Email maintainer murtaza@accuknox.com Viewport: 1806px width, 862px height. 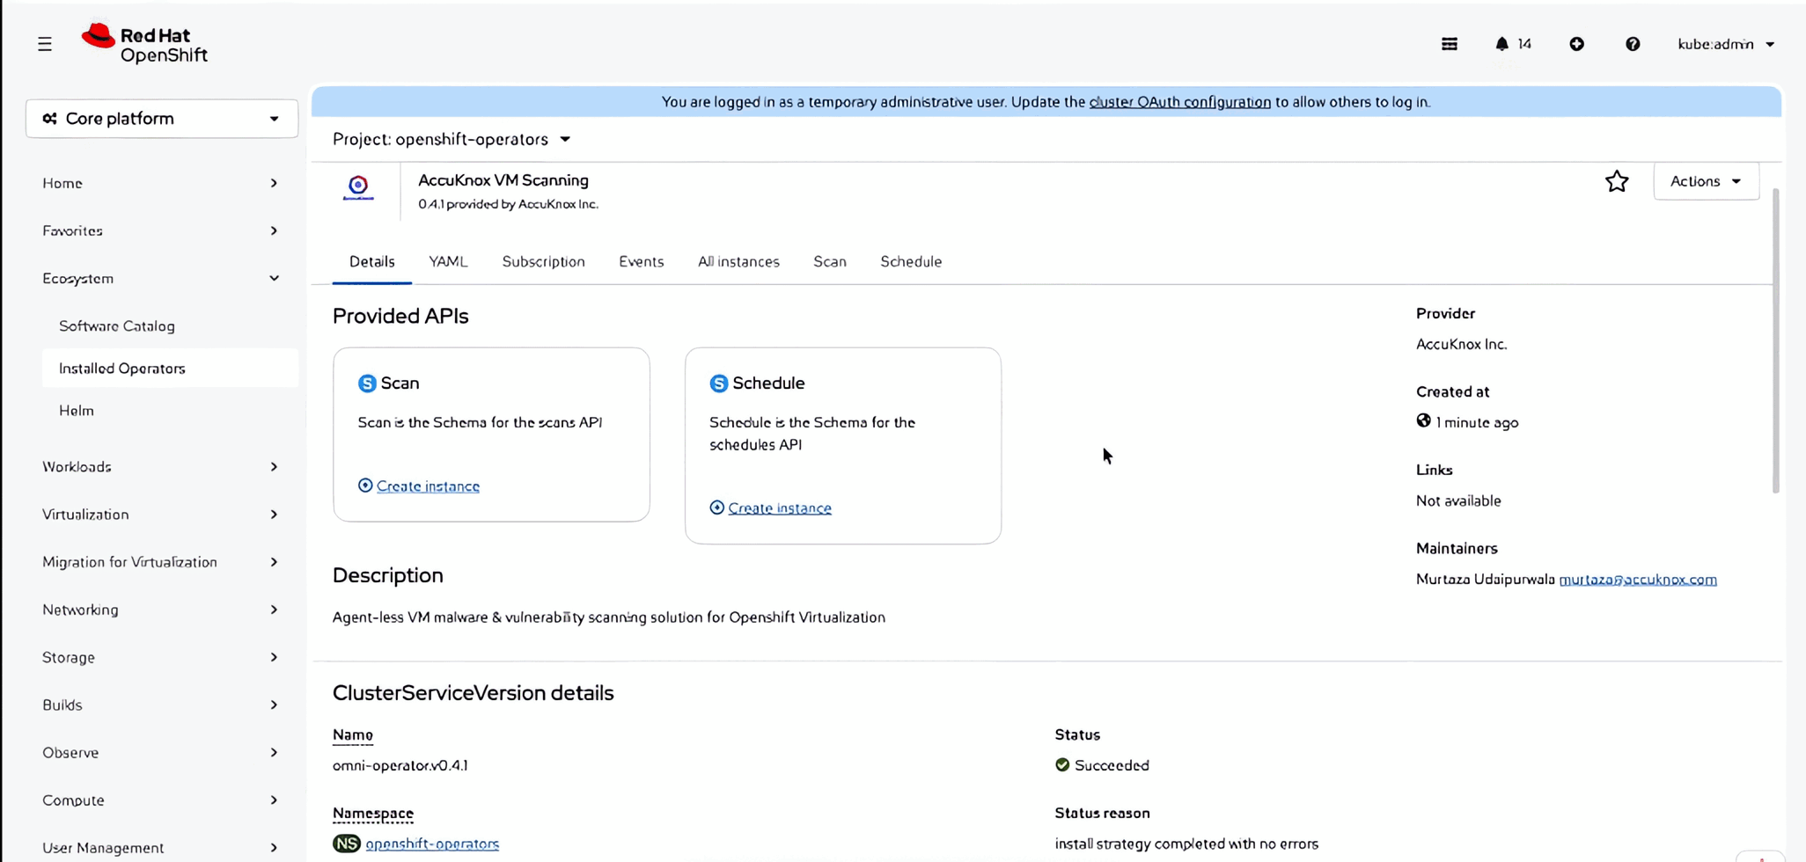(1638, 580)
